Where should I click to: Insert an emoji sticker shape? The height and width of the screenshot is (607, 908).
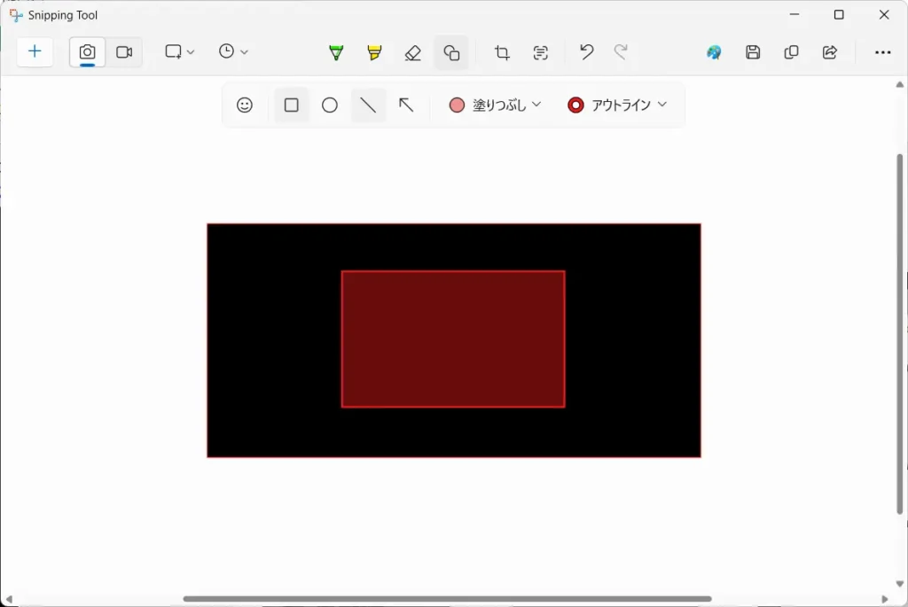(245, 105)
